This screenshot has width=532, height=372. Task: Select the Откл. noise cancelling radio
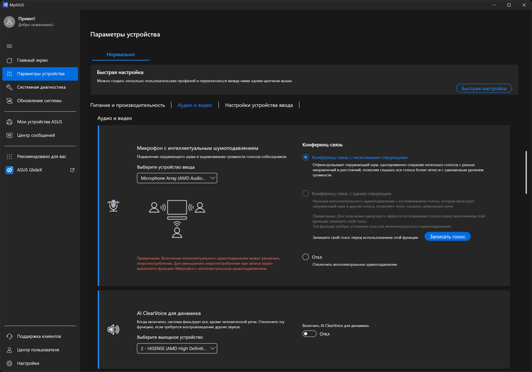click(306, 257)
